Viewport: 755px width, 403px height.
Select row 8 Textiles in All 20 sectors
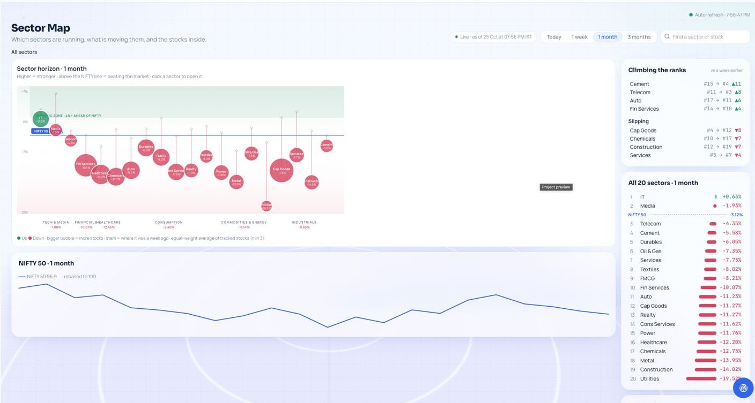coord(685,269)
